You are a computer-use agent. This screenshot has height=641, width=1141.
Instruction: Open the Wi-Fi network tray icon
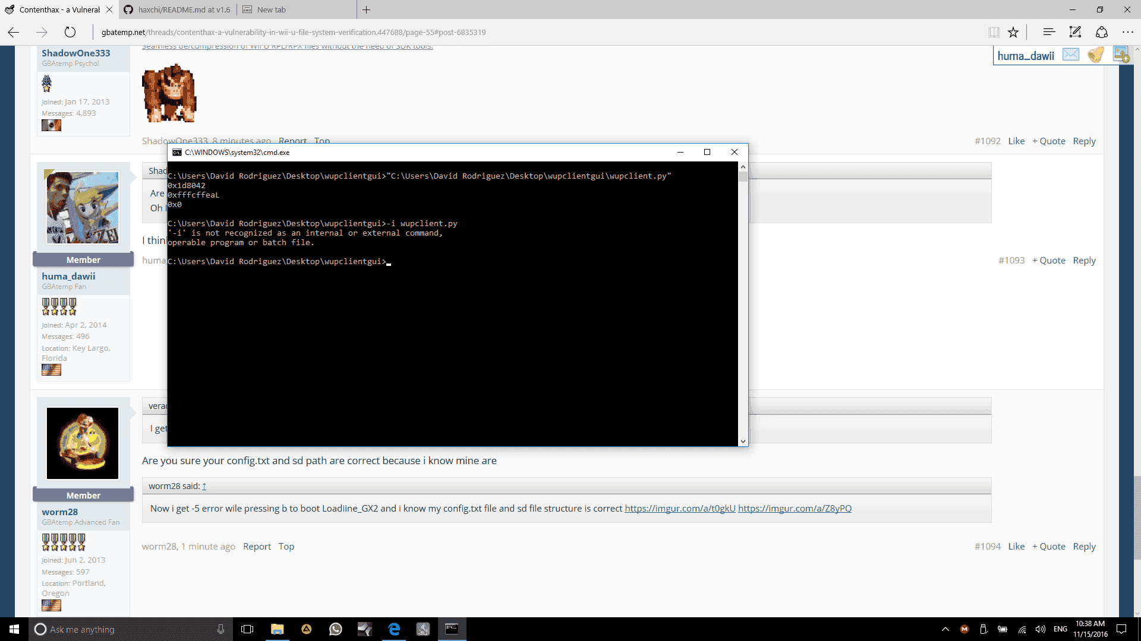1022,629
